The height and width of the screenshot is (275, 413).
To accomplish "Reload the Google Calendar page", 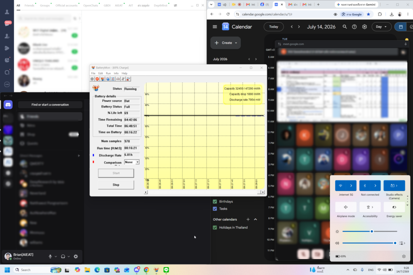I will (228, 14).
